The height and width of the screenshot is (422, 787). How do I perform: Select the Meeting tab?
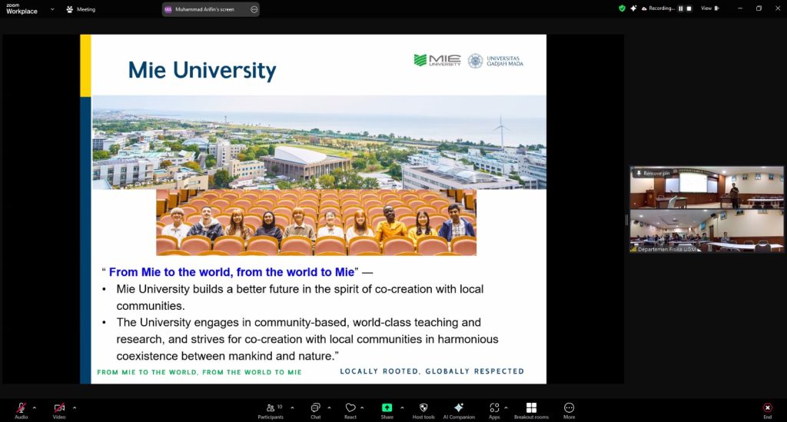click(81, 9)
